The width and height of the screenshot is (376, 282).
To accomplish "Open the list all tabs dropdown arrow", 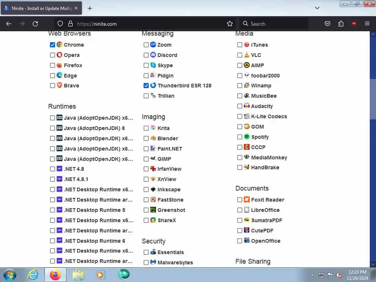I will [x=317, y=8].
